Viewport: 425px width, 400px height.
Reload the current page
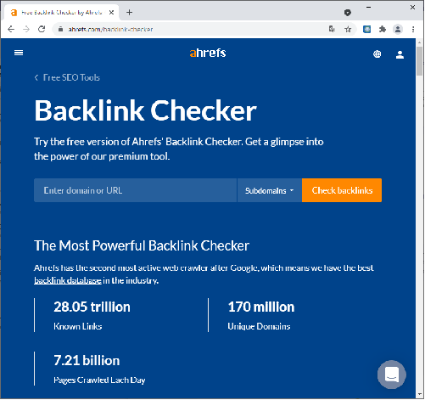[42, 29]
